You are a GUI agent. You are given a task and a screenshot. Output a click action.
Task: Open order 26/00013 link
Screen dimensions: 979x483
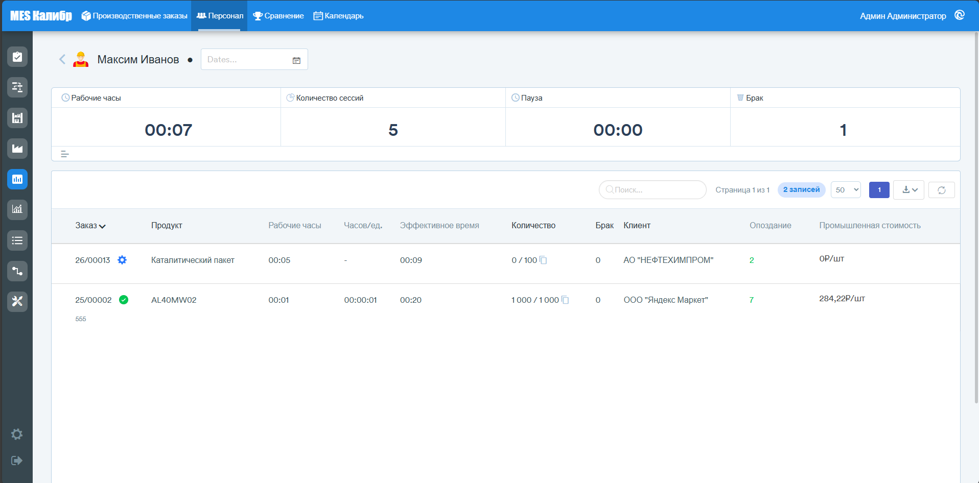pyautogui.click(x=92, y=260)
